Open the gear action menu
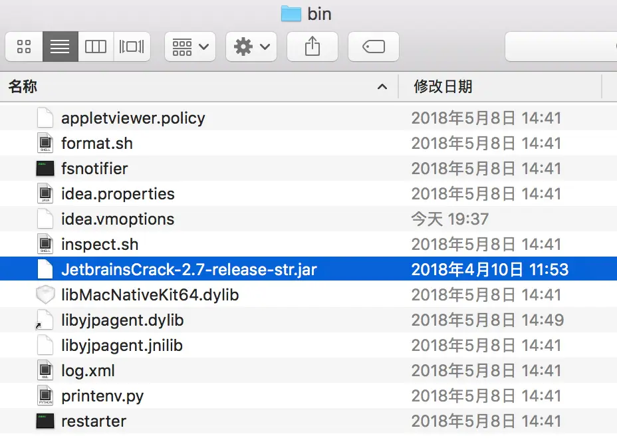Screen dimensions: 617x444 point(251,47)
